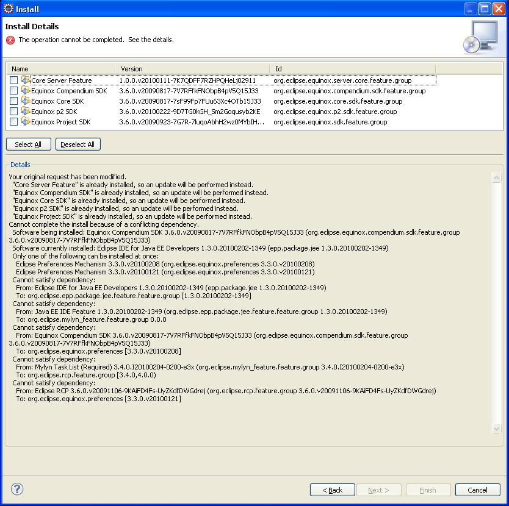Sort by the Id column header
Viewport: 509px width, 506px height.
[x=353, y=69]
